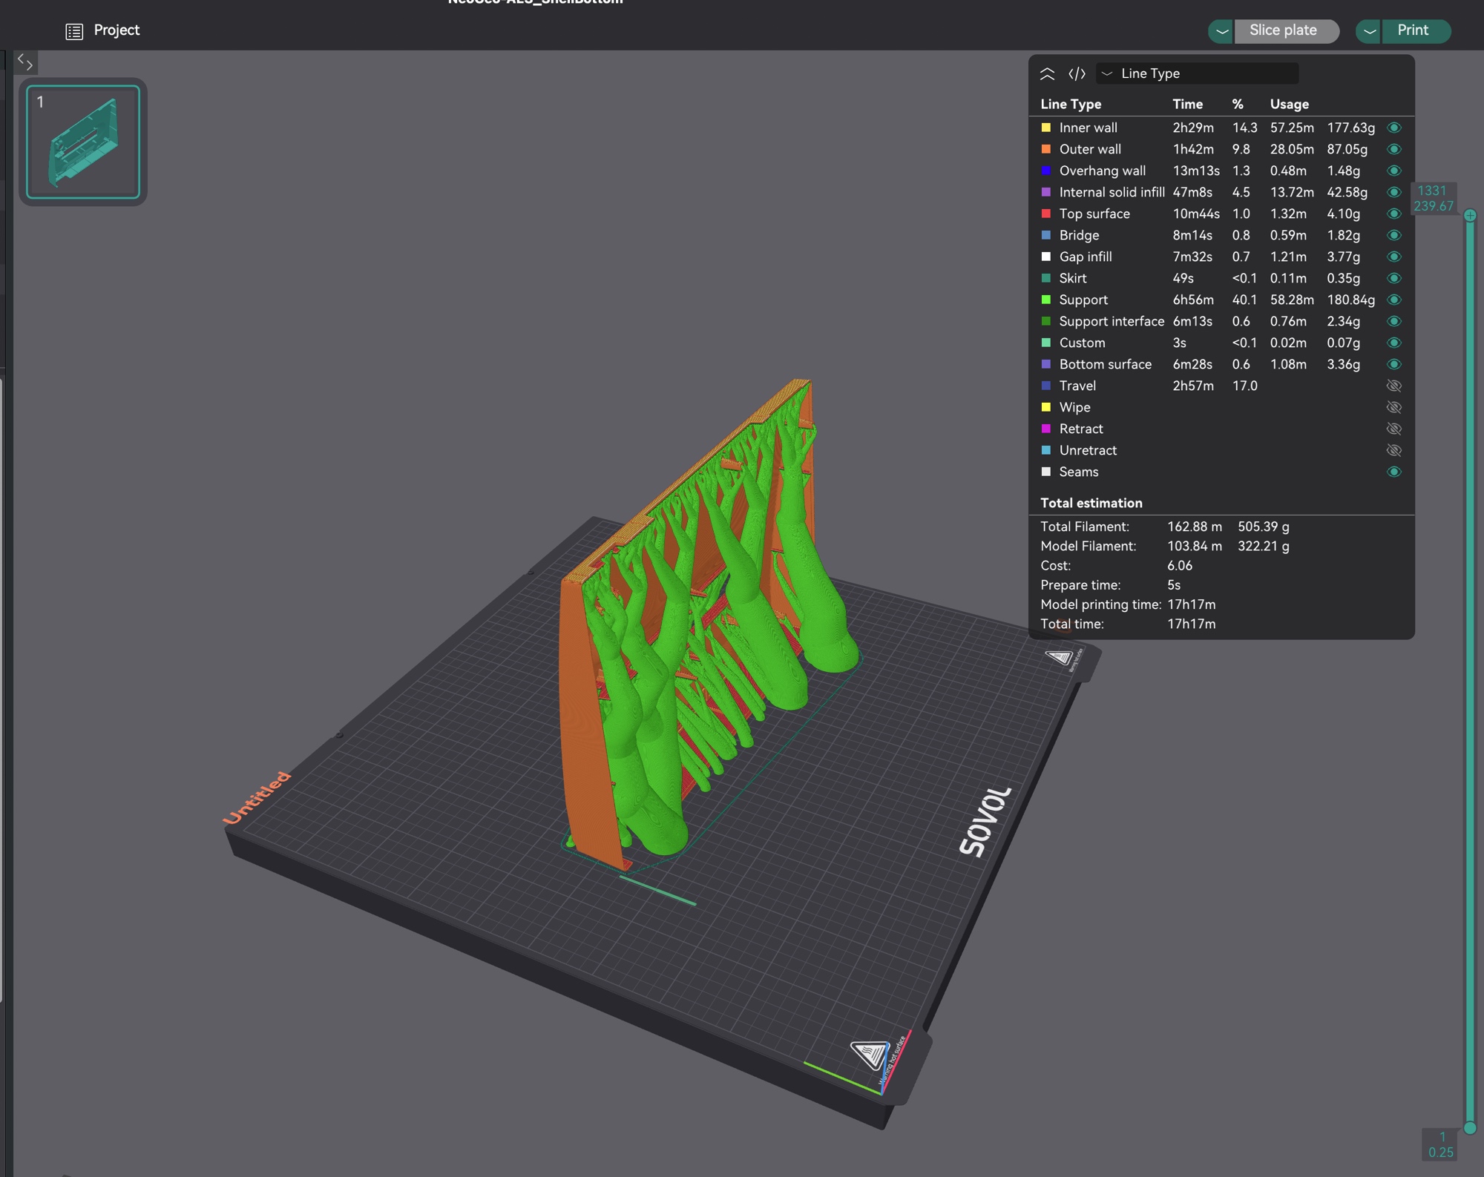Click the Seams white color square

(x=1046, y=472)
